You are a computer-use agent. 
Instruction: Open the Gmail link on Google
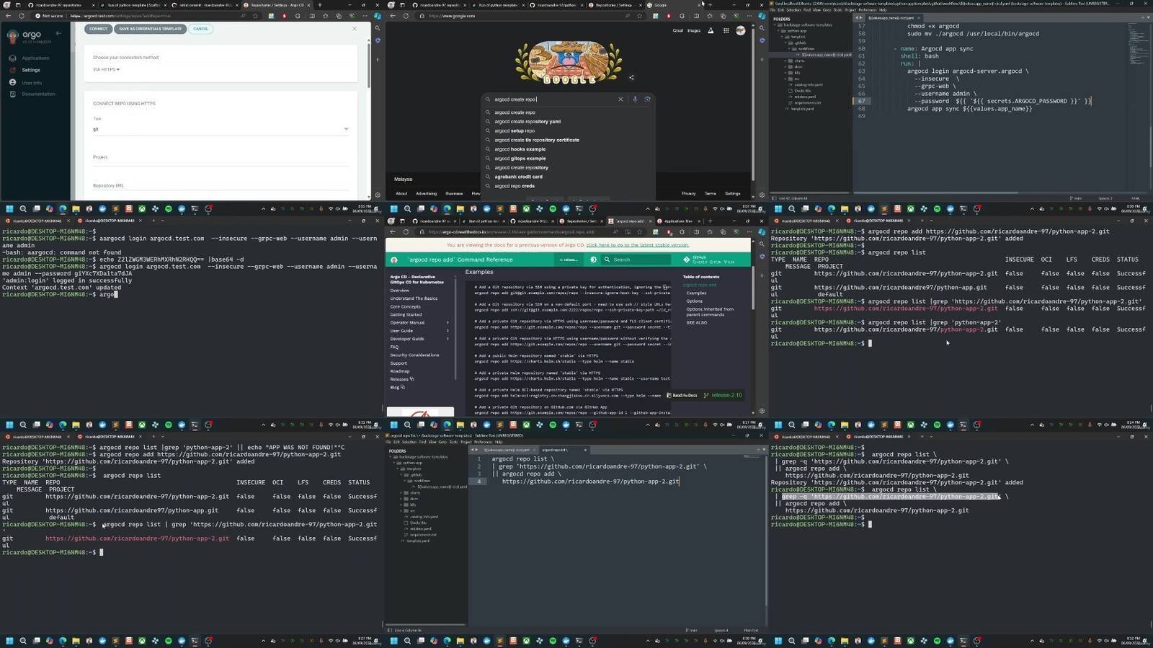coord(677,30)
